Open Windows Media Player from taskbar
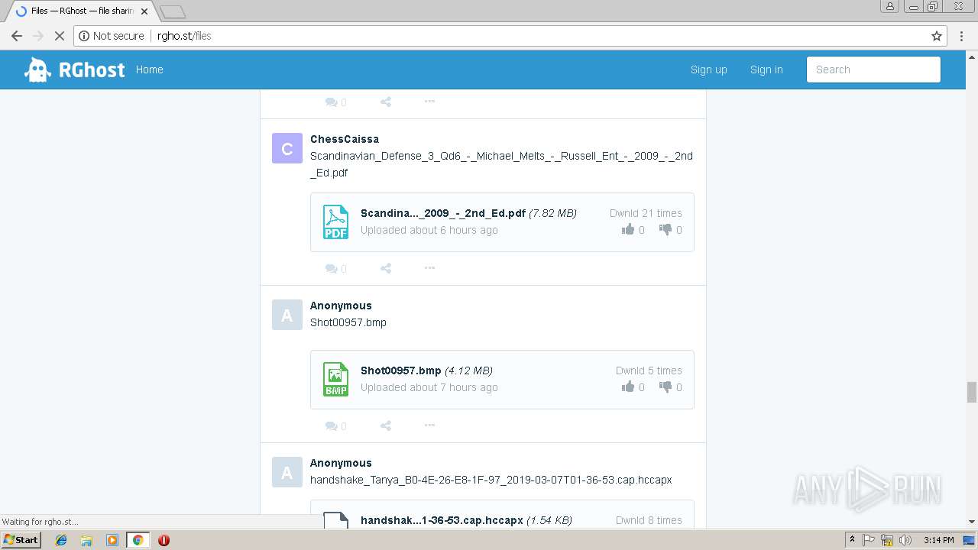The width and height of the screenshot is (978, 550). [x=112, y=540]
